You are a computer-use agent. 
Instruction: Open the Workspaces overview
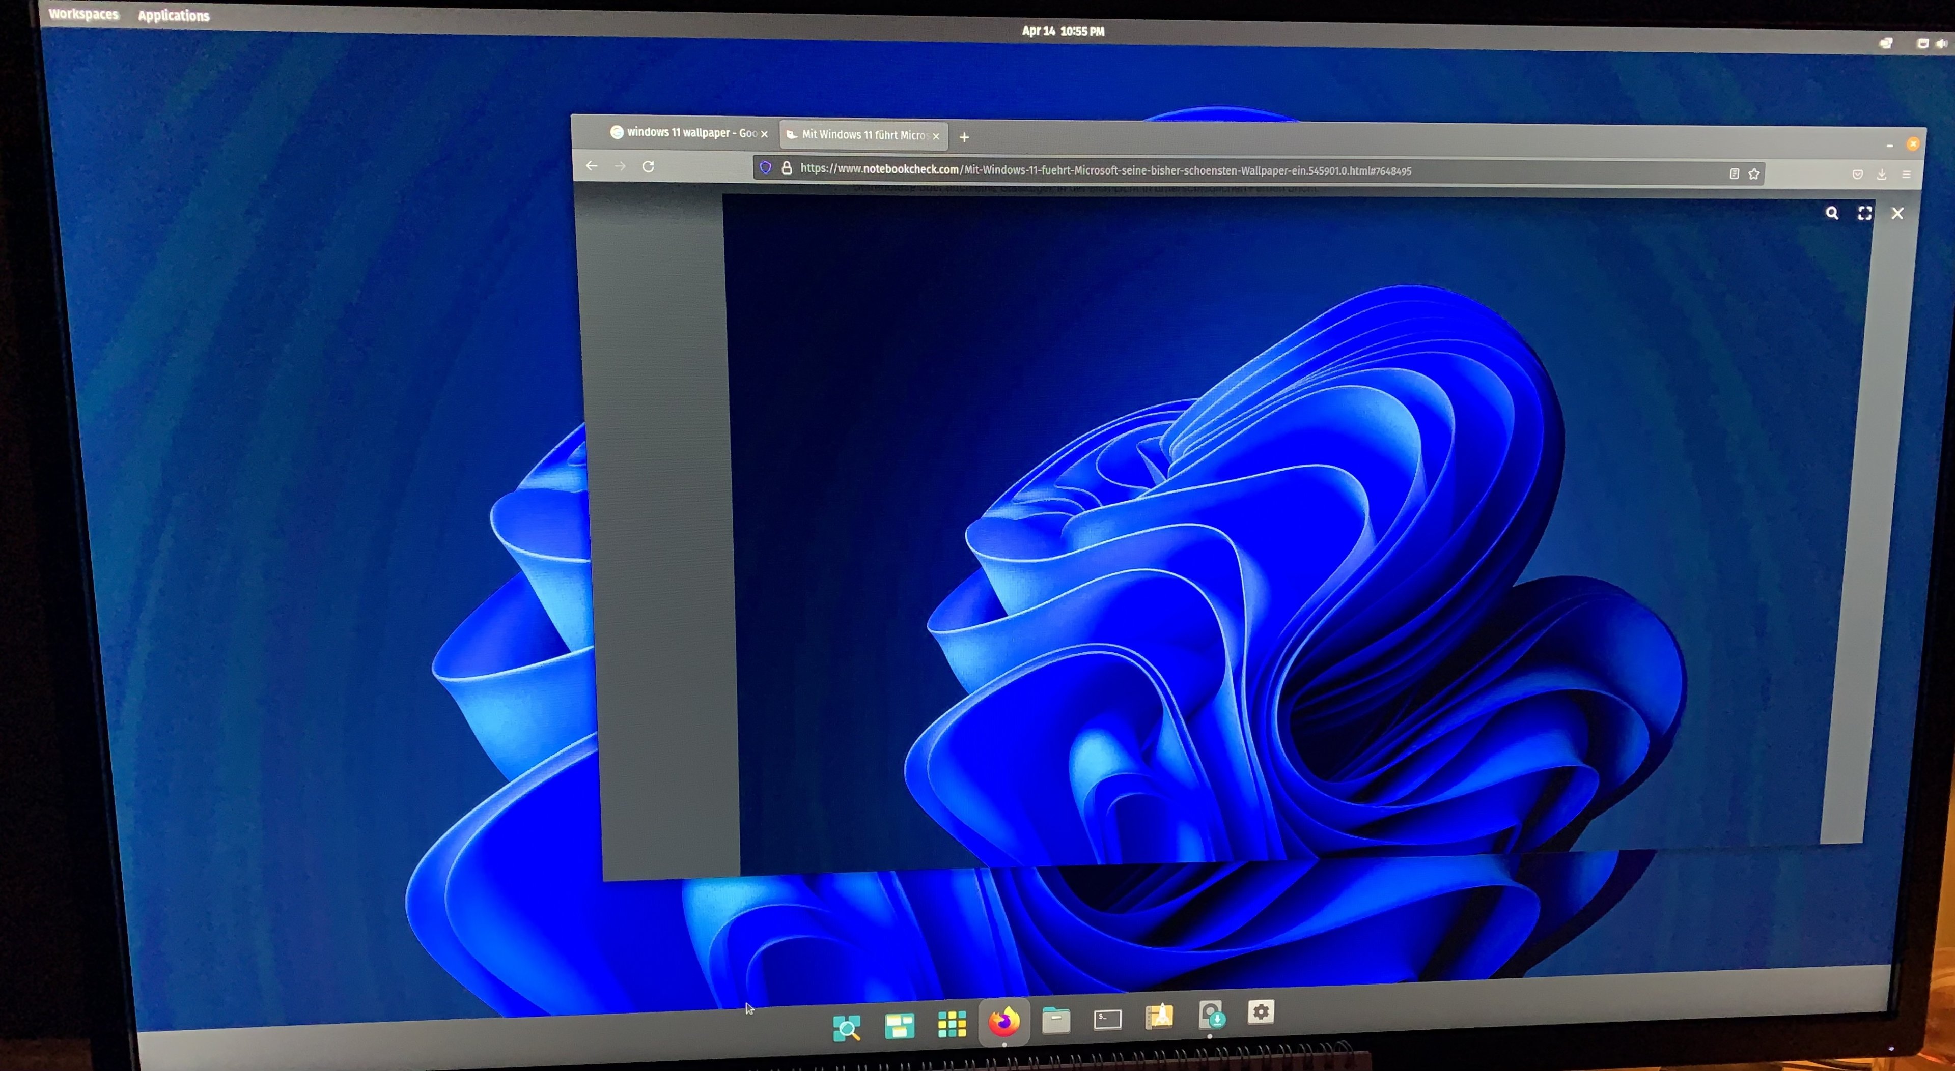coord(83,14)
